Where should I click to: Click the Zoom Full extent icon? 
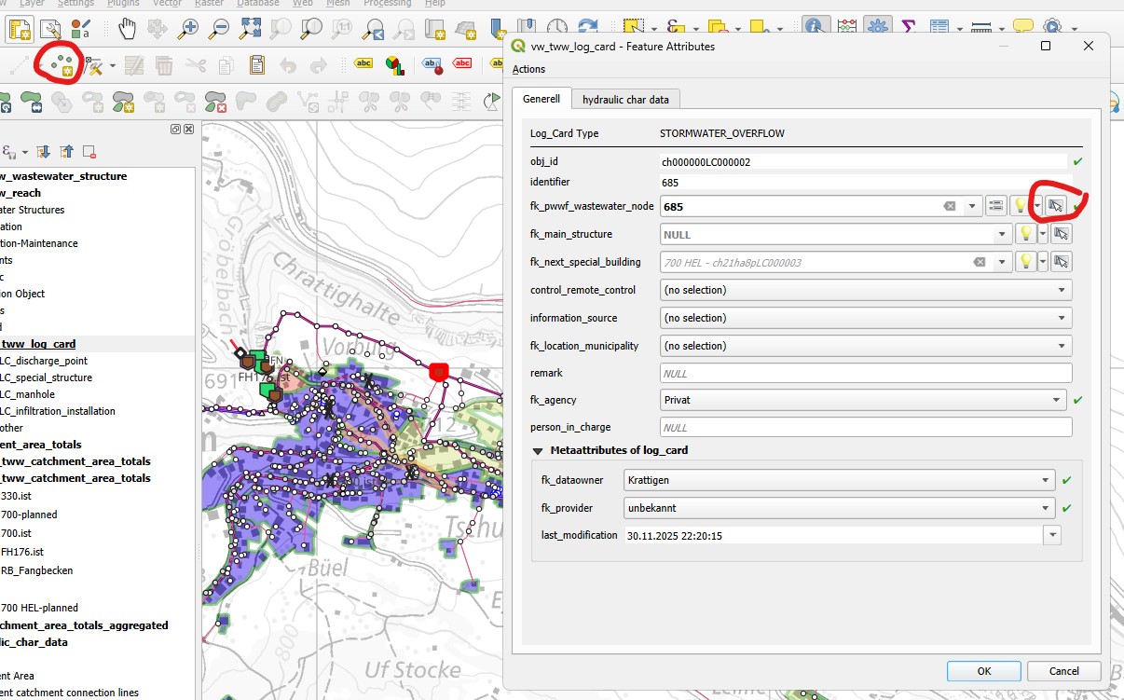[250, 29]
